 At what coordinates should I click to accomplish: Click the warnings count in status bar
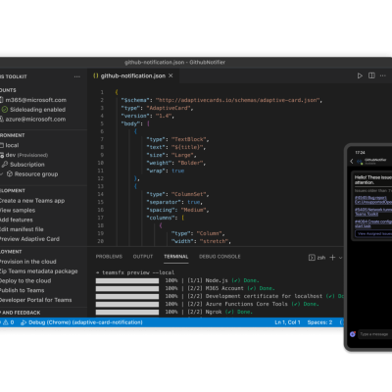point(9,322)
